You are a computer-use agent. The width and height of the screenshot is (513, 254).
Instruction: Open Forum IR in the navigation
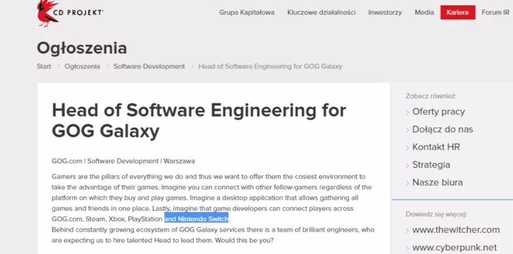[x=495, y=13]
